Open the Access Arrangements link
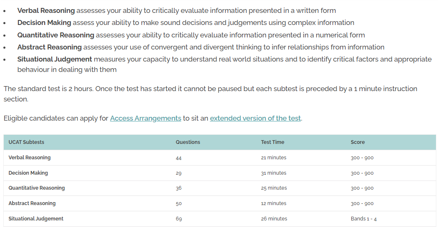 pos(146,119)
